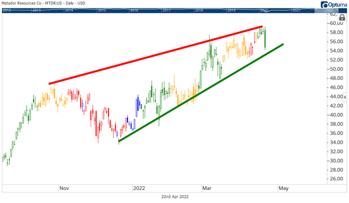Expand the side panel chevron arrow
349x203 pixels.
(x=345, y=97)
